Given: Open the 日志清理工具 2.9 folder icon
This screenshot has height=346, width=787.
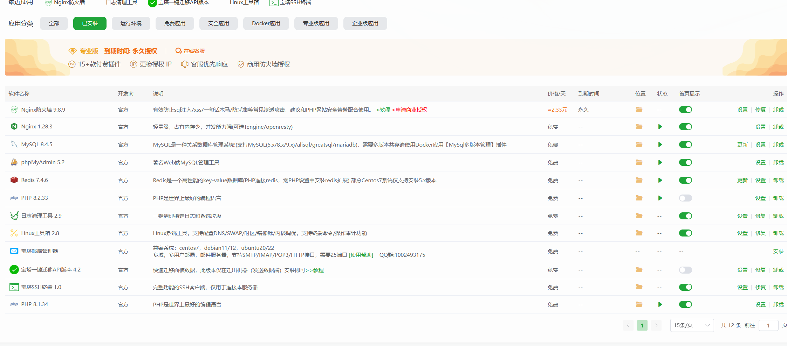Looking at the screenshot, I should click(x=639, y=216).
